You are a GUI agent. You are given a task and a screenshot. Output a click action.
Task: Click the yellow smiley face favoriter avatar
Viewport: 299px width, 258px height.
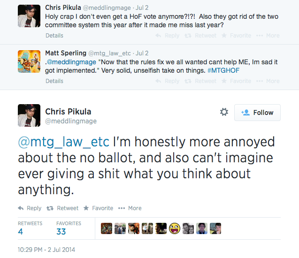[175, 228]
